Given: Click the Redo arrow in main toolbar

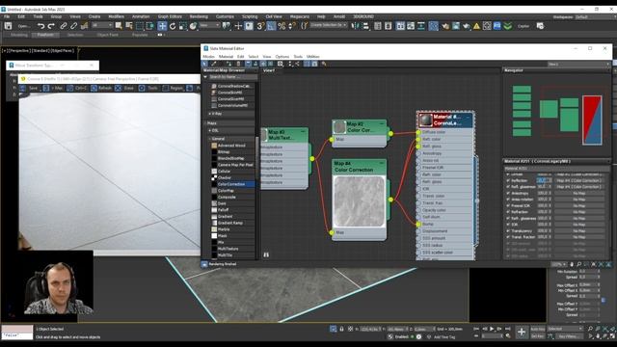Looking at the screenshot, I should (x=51, y=26).
